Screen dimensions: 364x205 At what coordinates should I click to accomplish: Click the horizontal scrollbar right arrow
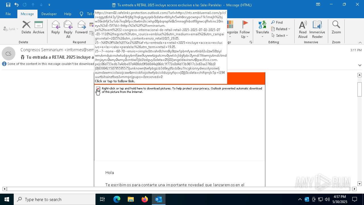click(x=354, y=189)
